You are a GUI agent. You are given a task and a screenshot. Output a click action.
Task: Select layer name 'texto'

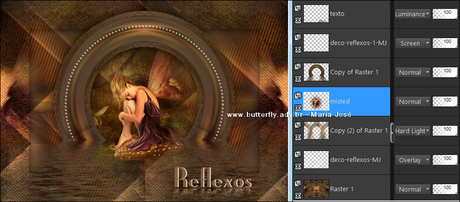(x=337, y=13)
